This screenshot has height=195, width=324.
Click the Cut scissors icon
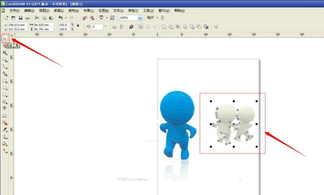coord(37,18)
